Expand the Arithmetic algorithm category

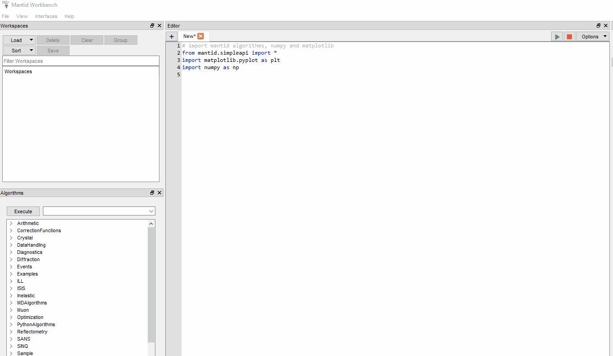[x=11, y=223]
